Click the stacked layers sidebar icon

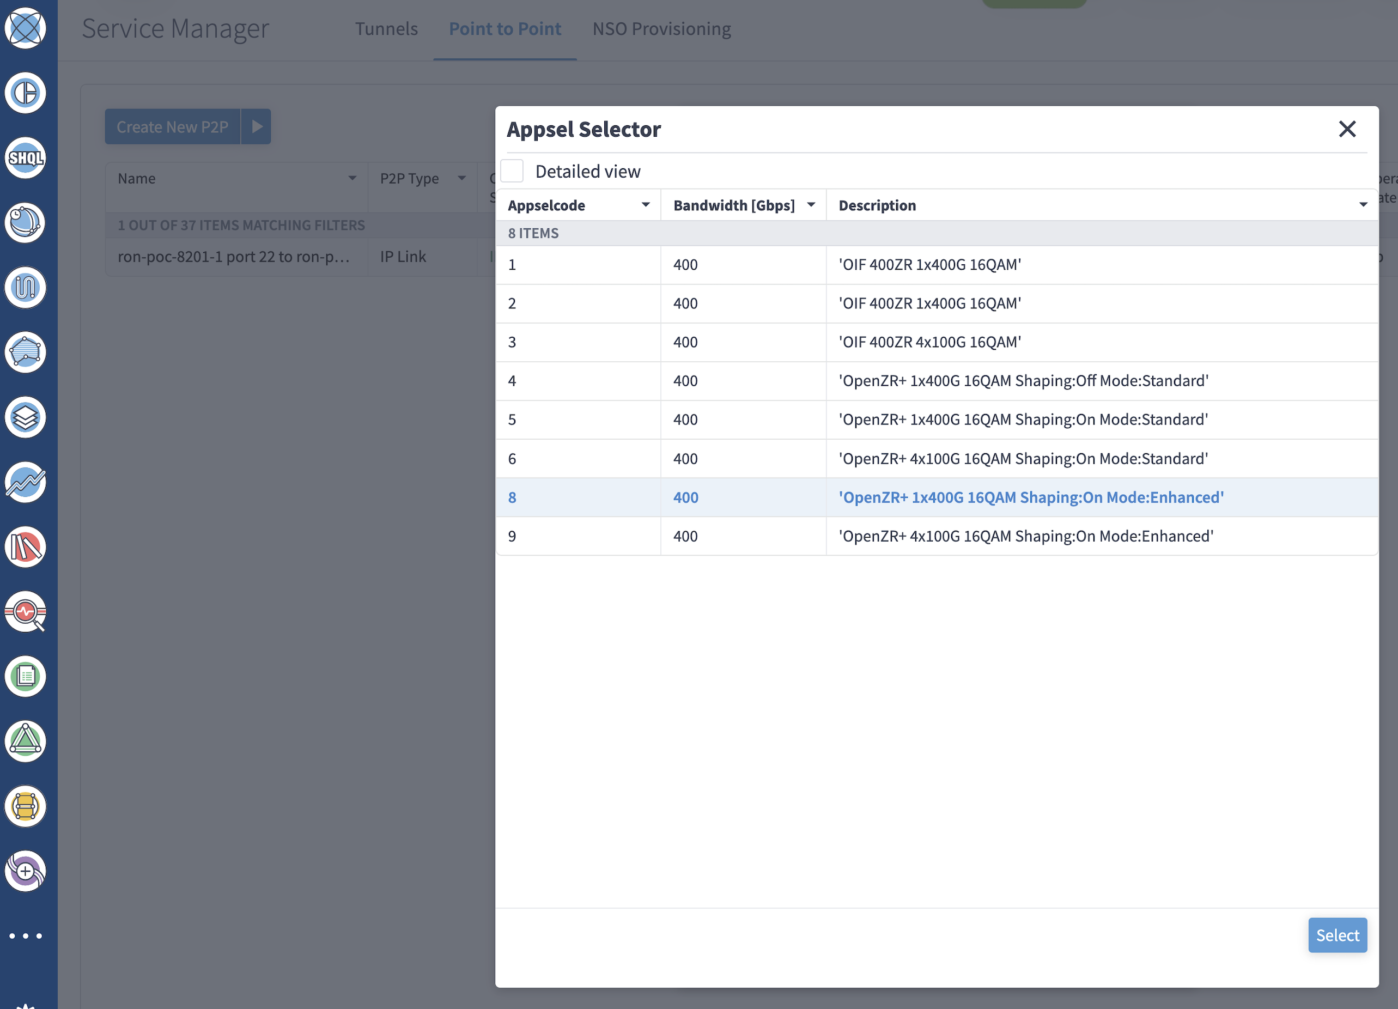pyautogui.click(x=25, y=417)
